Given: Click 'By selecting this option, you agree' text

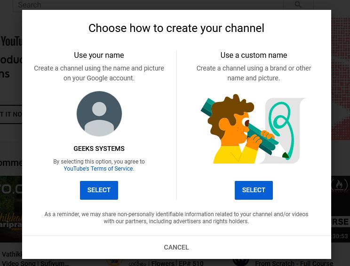Looking at the screenshot, I should tap(99, 161).
